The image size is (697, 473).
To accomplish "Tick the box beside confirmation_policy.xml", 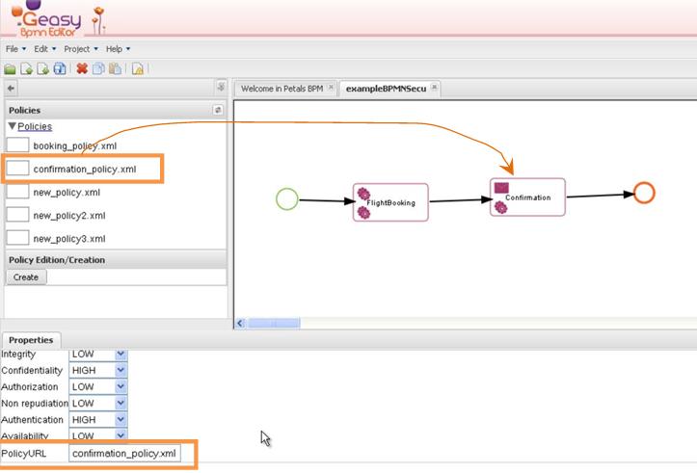I will pos(17,169).
